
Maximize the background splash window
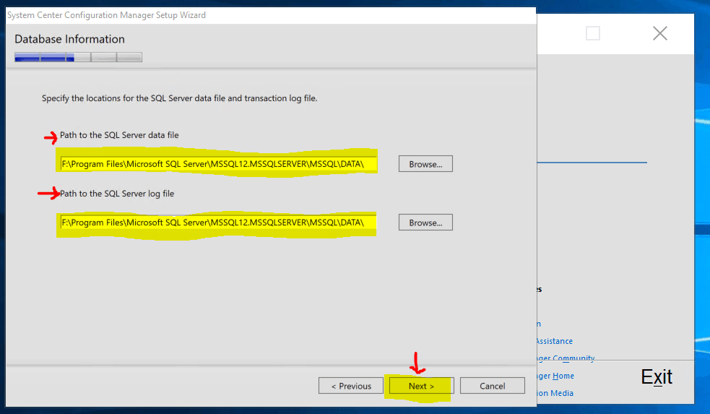593,33
